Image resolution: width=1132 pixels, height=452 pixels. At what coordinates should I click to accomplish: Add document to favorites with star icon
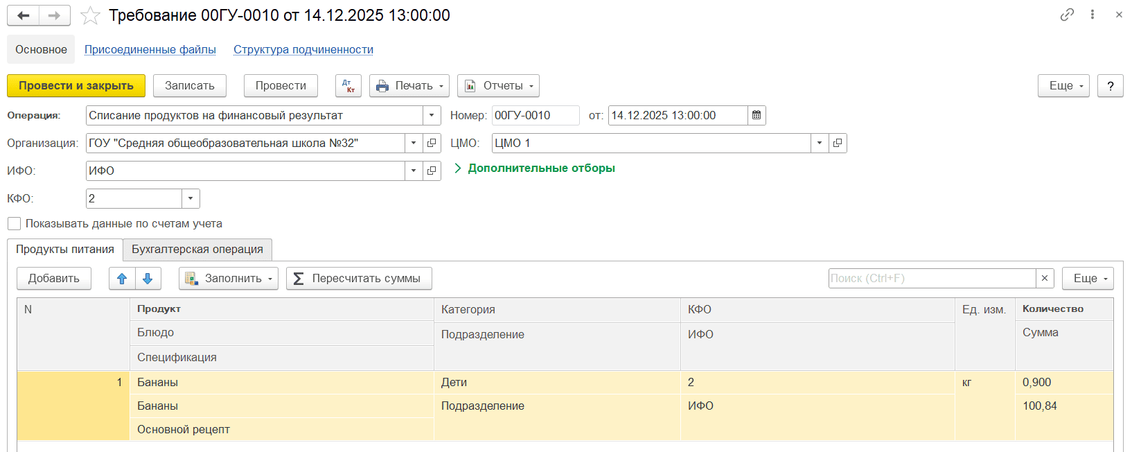(x=90, y=15)
